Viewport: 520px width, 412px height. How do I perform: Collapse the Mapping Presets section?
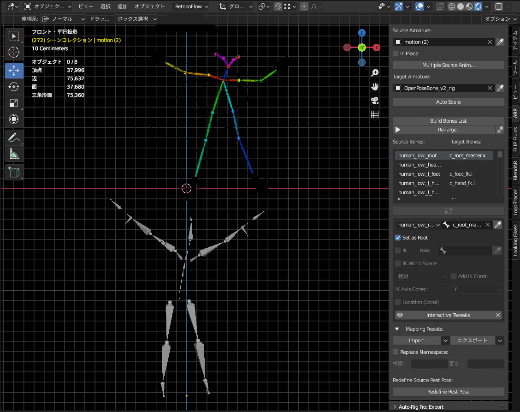pos(397,329)
